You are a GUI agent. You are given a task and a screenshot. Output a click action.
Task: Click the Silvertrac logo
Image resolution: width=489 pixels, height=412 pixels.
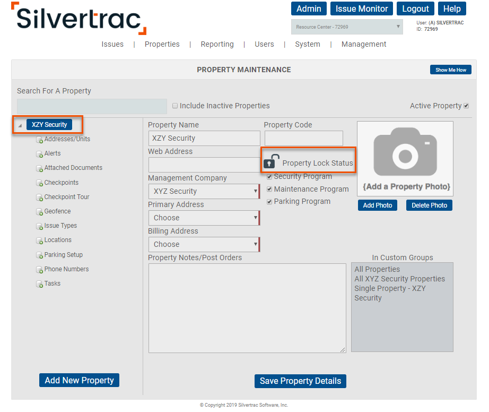click(x=78, y=19)
